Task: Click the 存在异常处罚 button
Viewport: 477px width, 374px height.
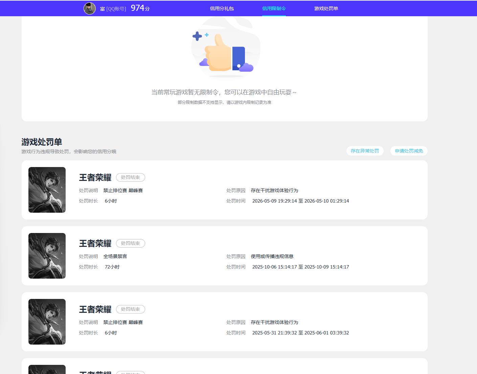Action: pyautogui.click(x=365, y=151)
